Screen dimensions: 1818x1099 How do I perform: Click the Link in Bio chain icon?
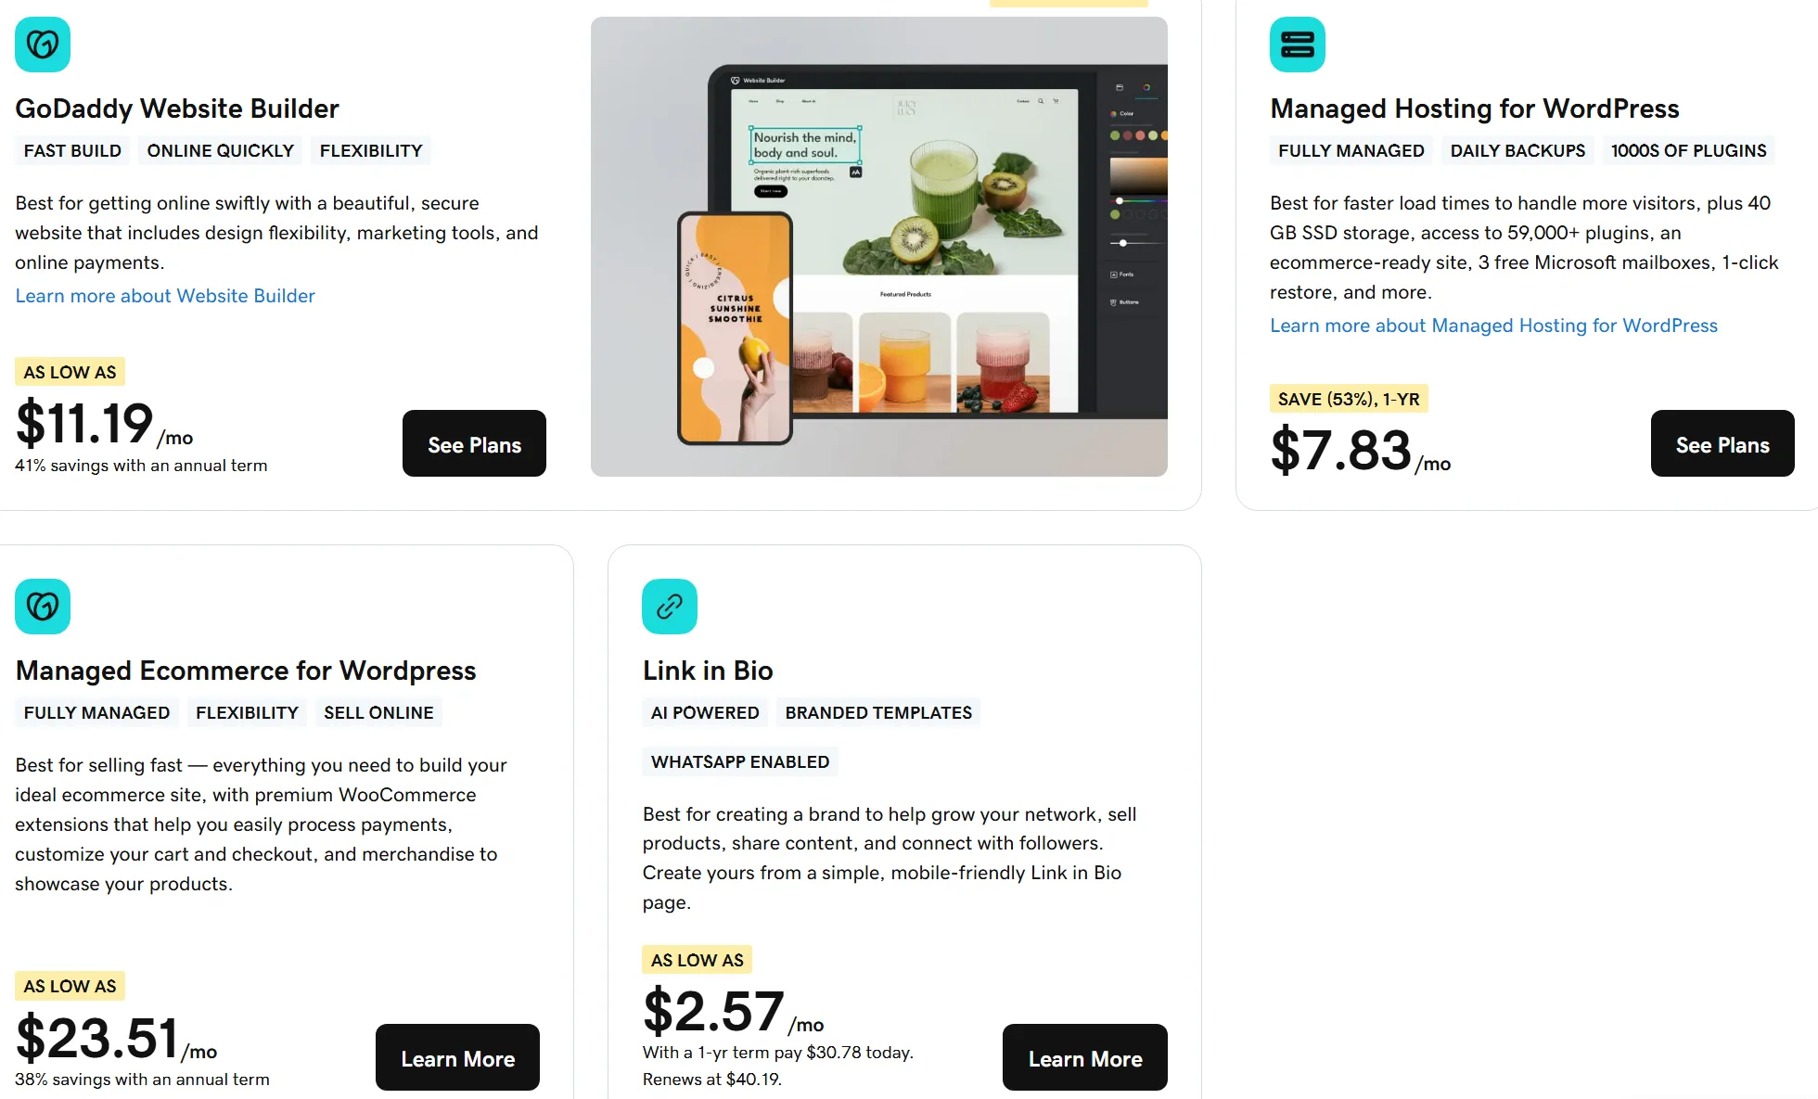670,607
